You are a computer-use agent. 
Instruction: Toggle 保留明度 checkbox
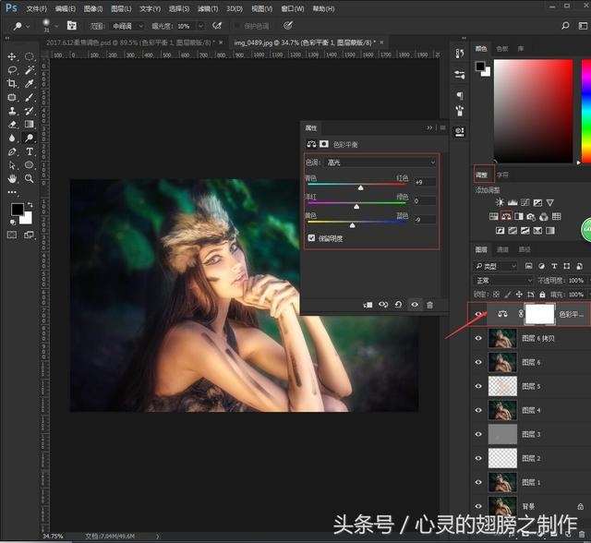tap(311, 237)
